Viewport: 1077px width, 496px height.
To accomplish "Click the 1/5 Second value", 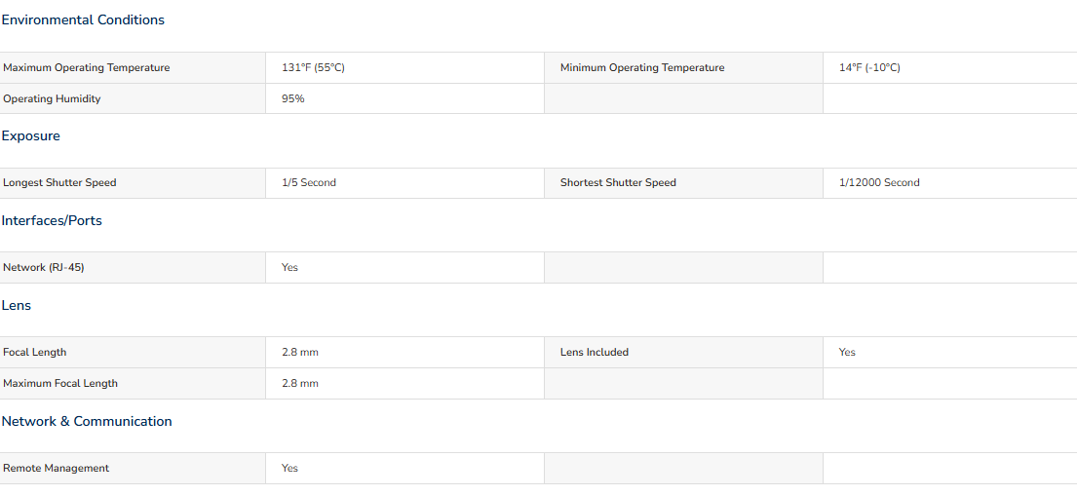I will (308, 183).
